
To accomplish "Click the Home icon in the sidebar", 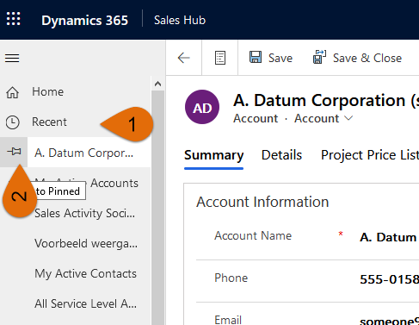I will tap(13, 92).
